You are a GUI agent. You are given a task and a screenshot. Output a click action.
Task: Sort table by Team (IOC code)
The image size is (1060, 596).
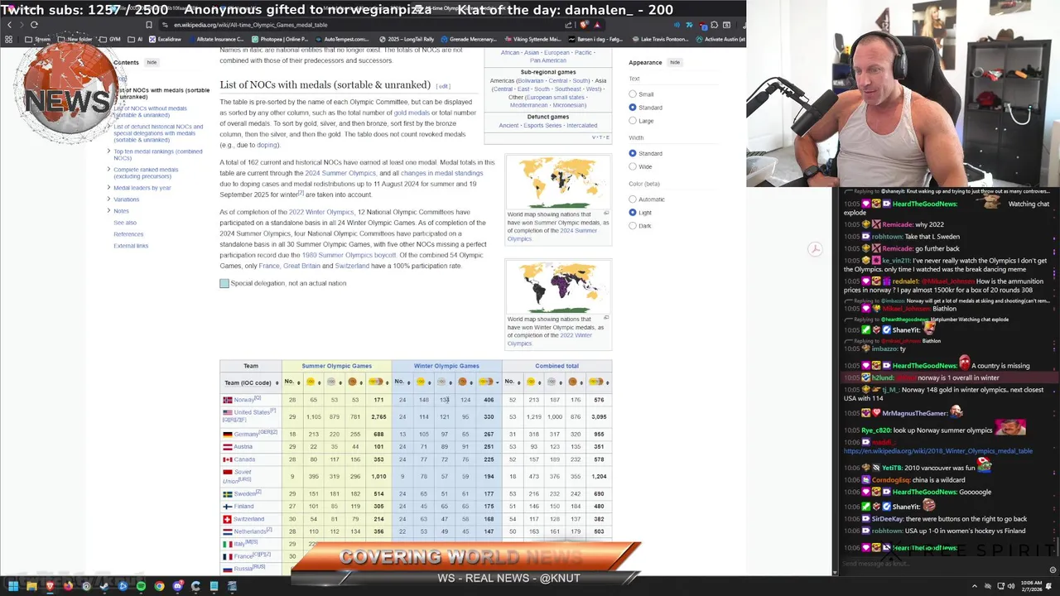(x=252, y=382)
